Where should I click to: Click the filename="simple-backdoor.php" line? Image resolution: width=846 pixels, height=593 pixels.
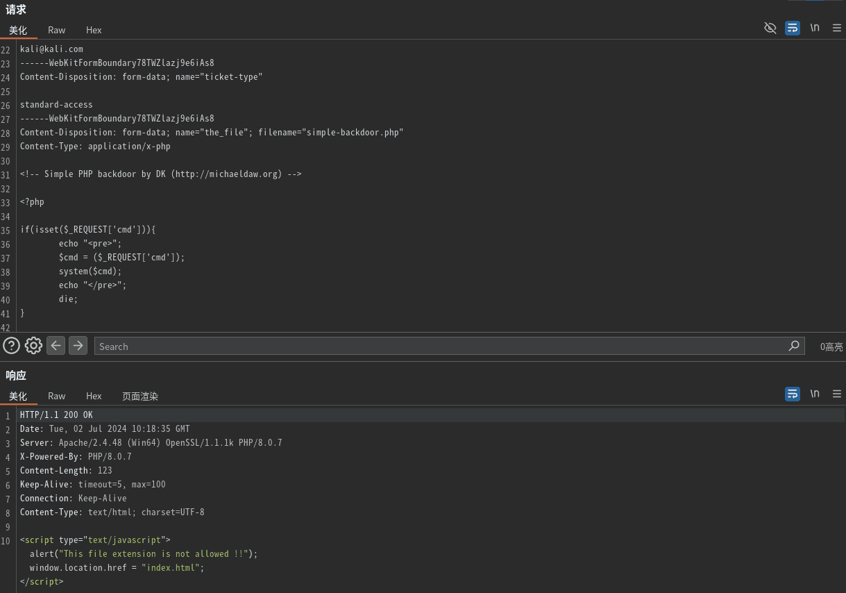(x=212, y=133)
